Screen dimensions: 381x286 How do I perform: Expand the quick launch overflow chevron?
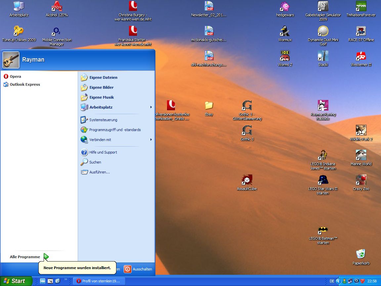point(65,279)
